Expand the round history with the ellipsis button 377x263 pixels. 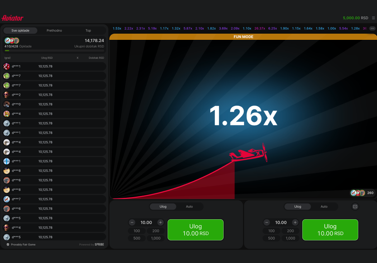pos(372,28)
